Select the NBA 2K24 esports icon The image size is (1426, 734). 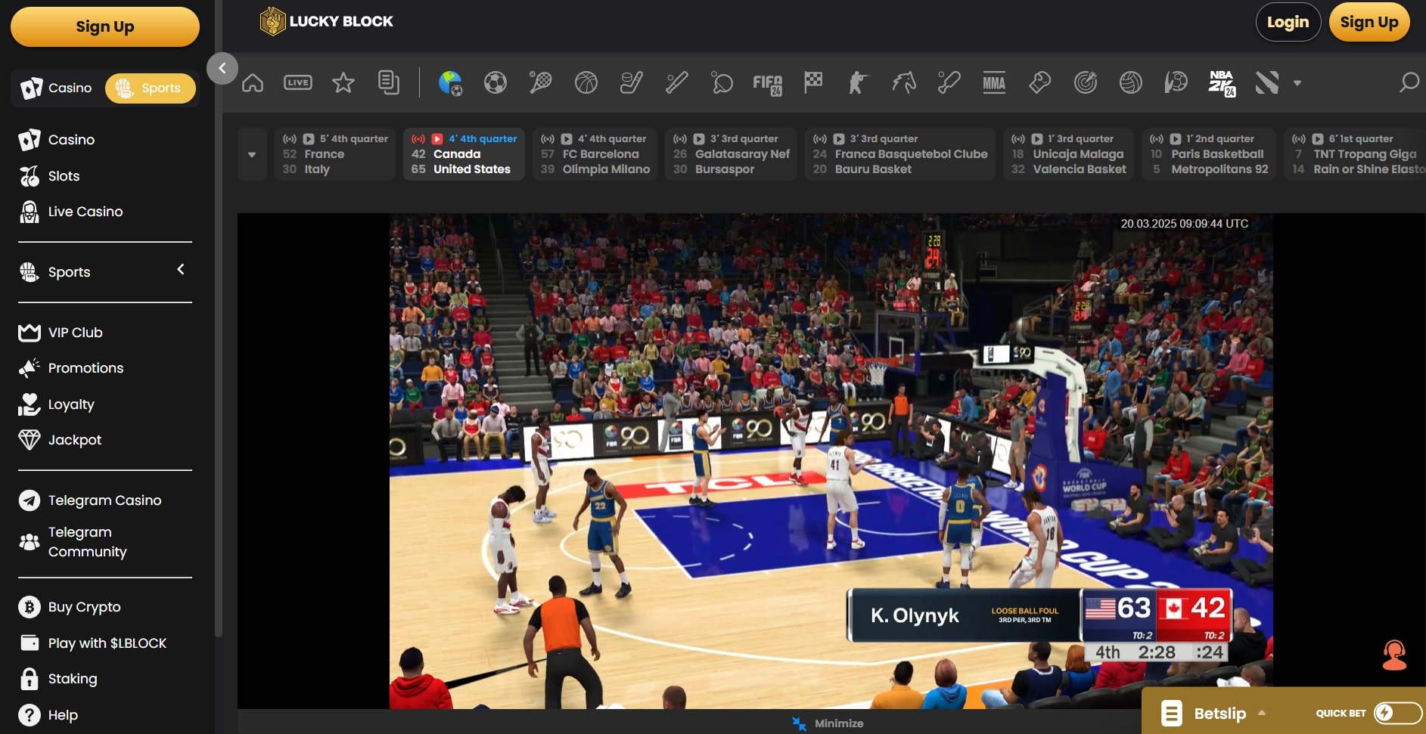pos(1223,83)
